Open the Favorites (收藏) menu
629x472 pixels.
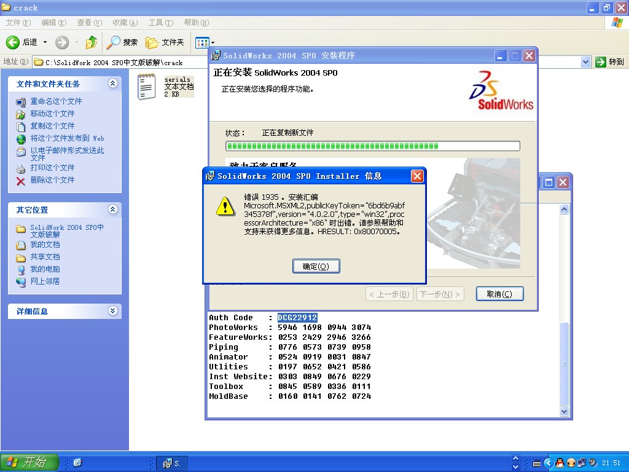click(x=125, y=23)
